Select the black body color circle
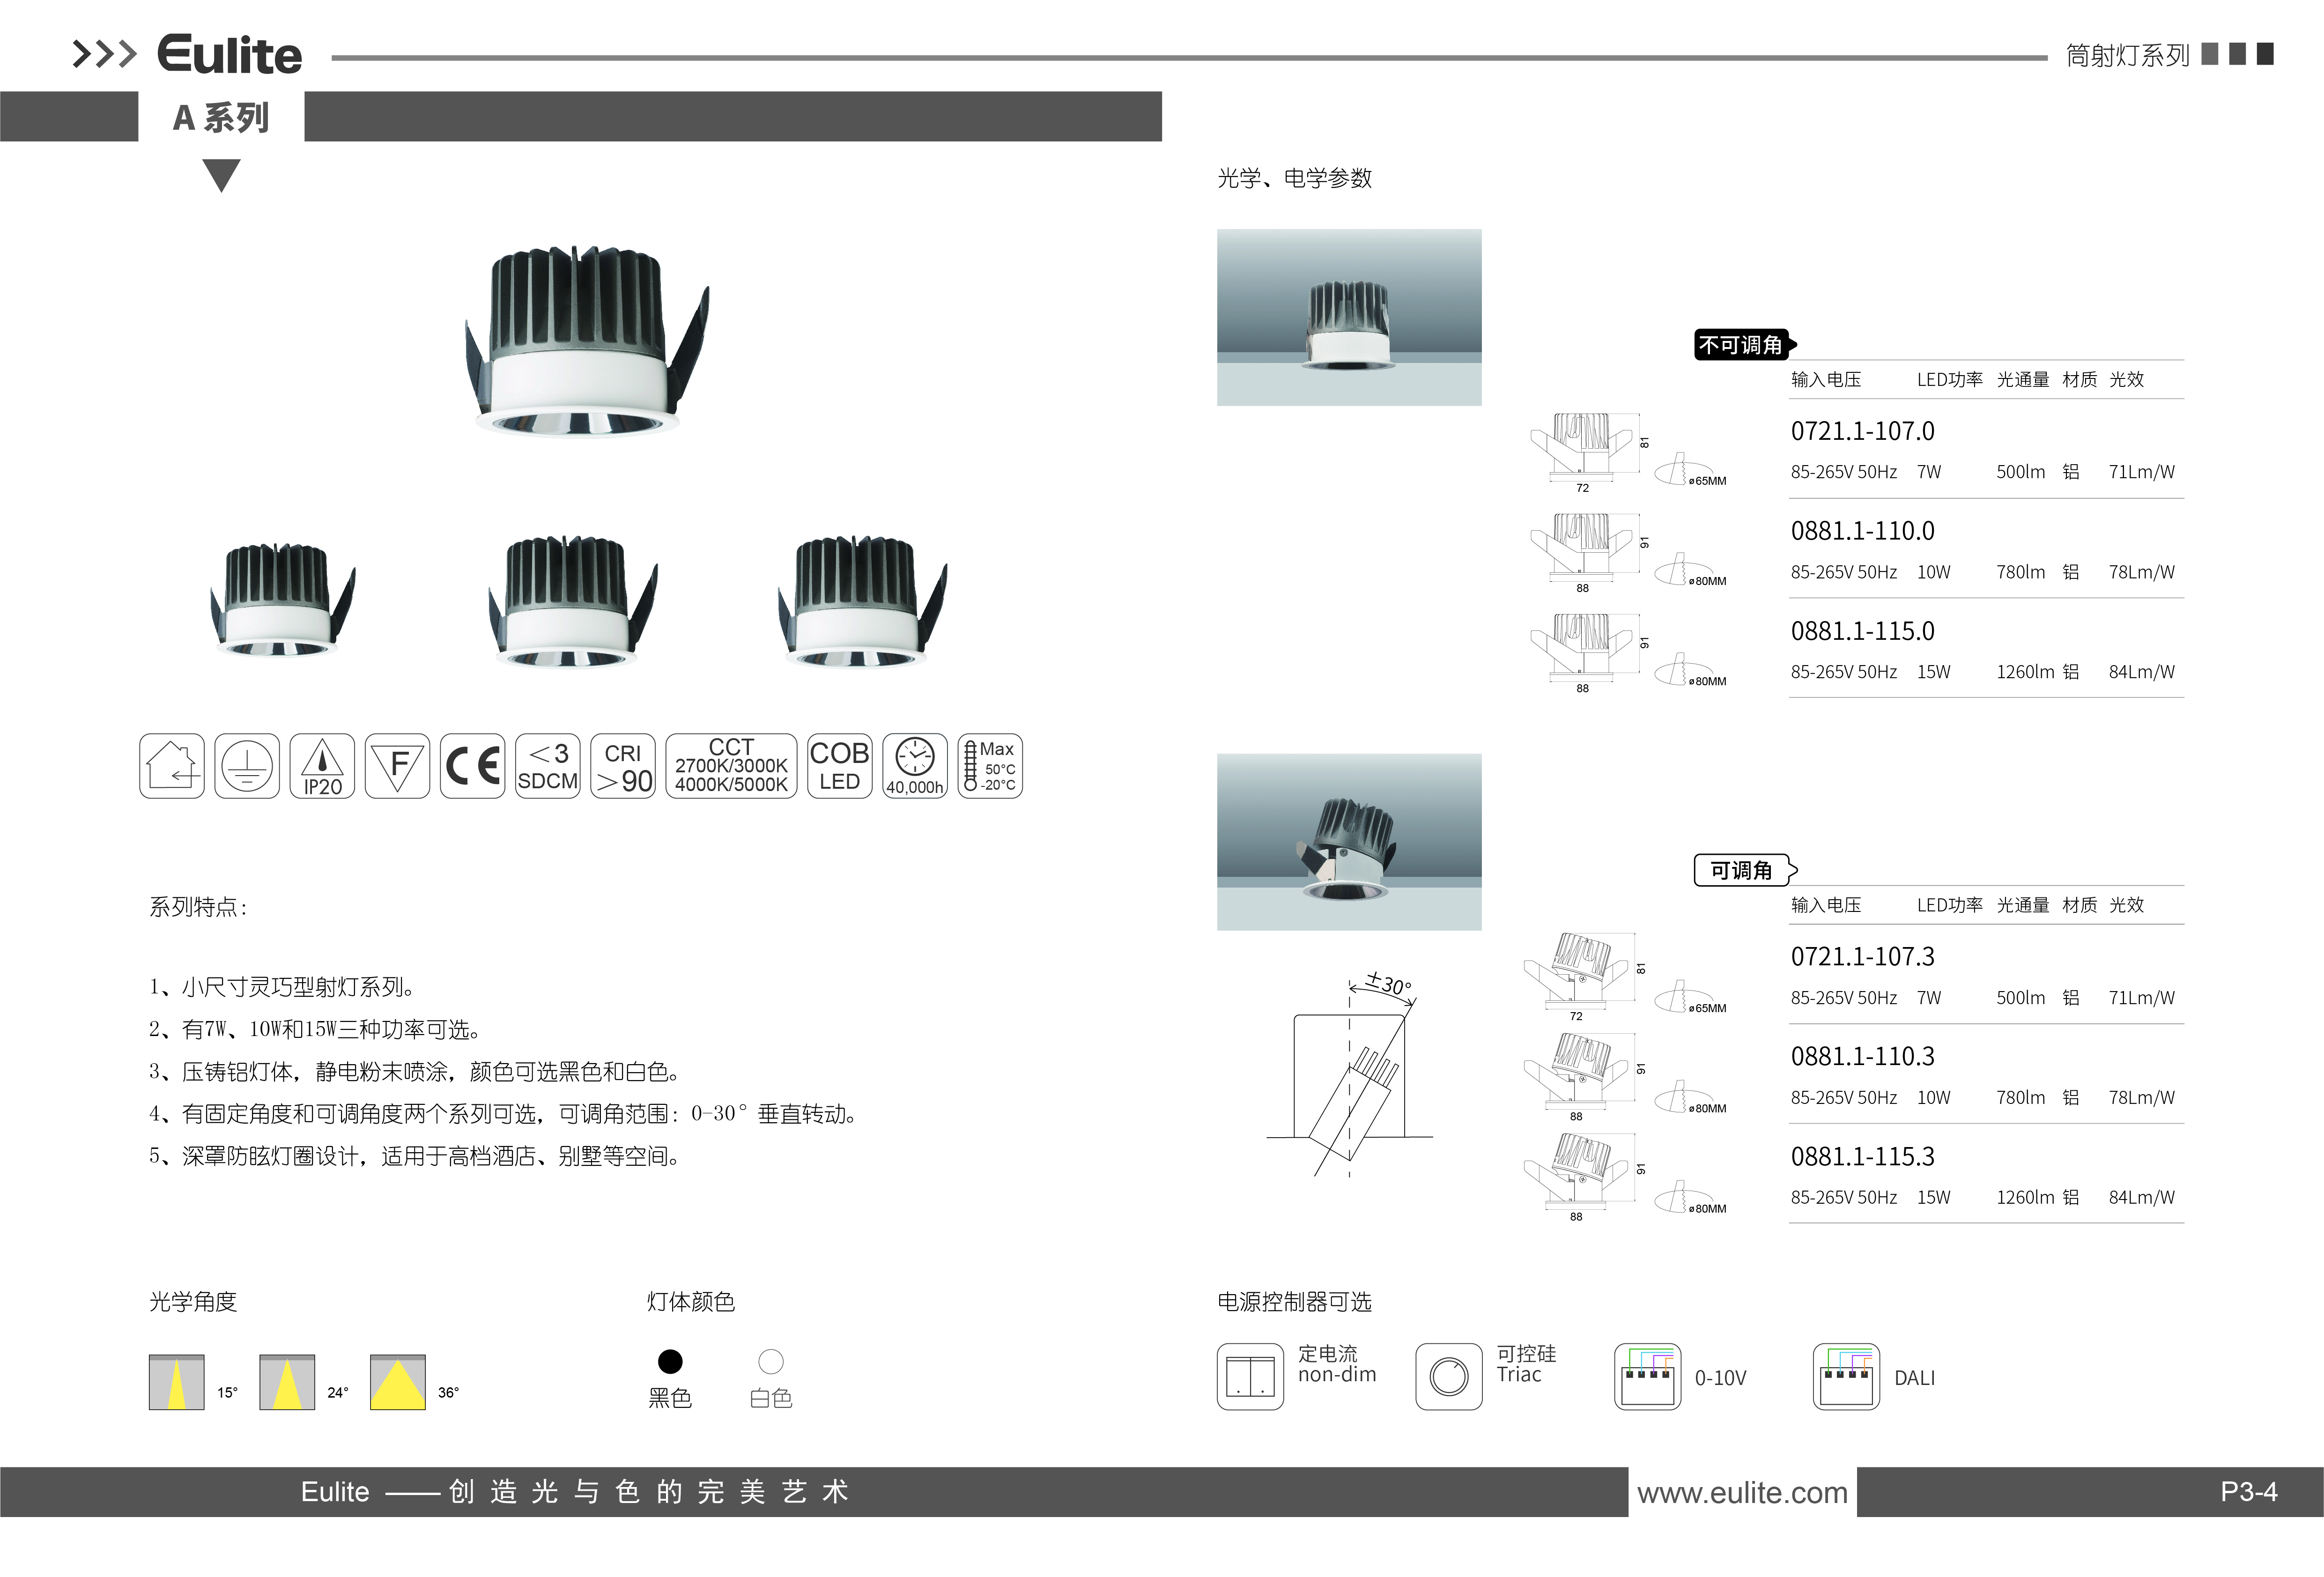Viewport: 2324px width, 1577px height. tap(670, 1361)
